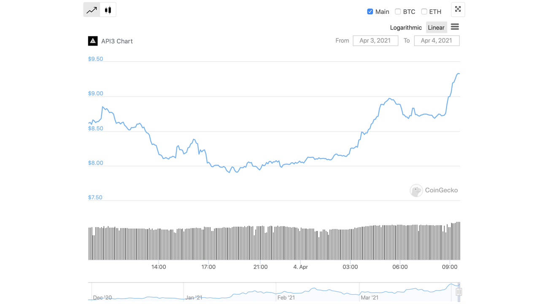
Task: Click the $9.00 price axis label
Action: [x=95, y=93]
